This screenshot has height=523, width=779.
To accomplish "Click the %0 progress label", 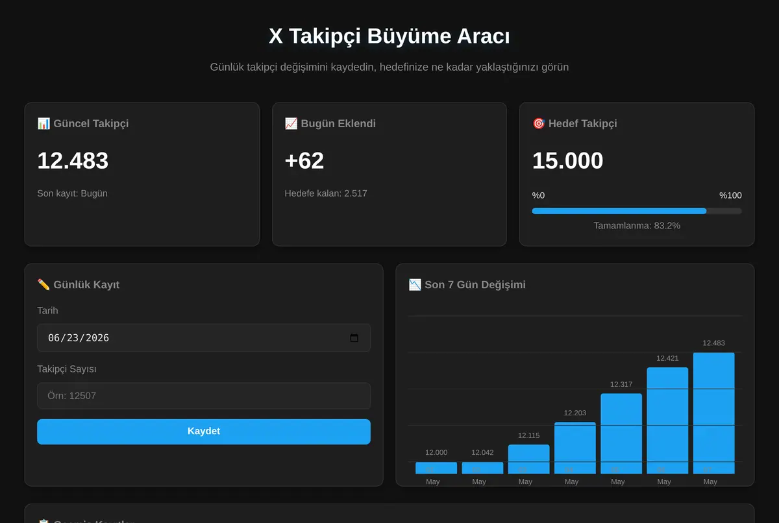I will tap(538, 195).
